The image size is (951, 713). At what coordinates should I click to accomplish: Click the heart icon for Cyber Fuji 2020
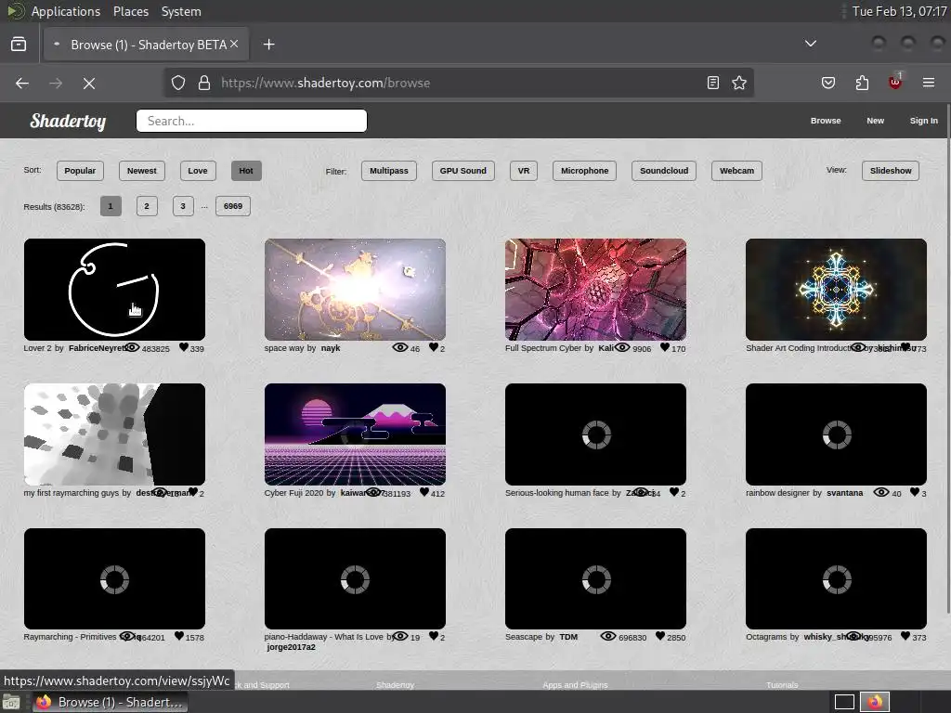424,492
